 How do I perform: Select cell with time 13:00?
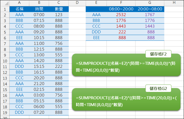pos(39,55)
